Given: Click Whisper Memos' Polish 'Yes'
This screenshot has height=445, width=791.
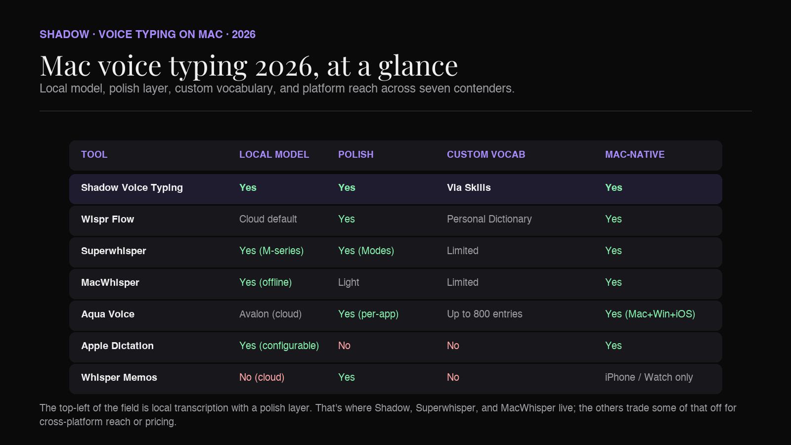Looking at the screenshot, I should pos(347,378).
